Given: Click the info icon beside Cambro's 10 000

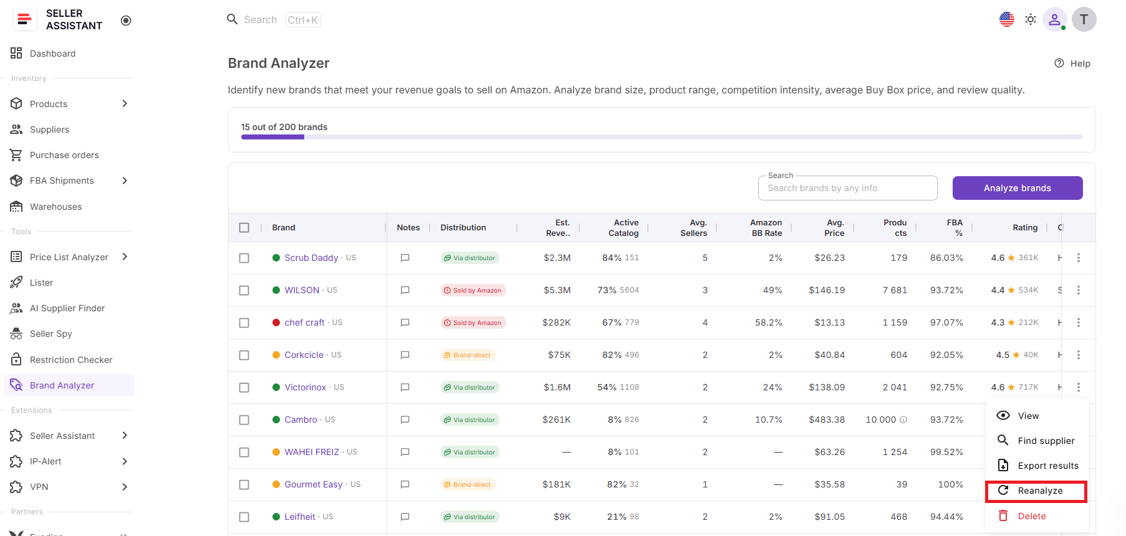Looking at the screenshot, I should [x=903, y=420].
